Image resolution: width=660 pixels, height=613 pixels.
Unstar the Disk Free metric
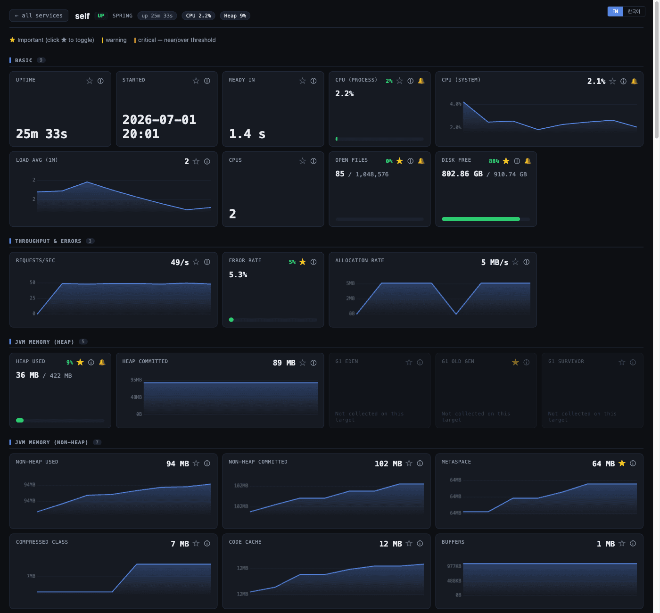tap(506, 161)
